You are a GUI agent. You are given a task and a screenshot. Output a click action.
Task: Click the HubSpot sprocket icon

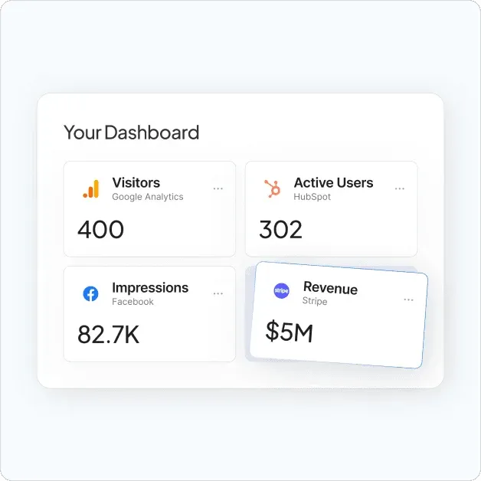click(272, 189)
